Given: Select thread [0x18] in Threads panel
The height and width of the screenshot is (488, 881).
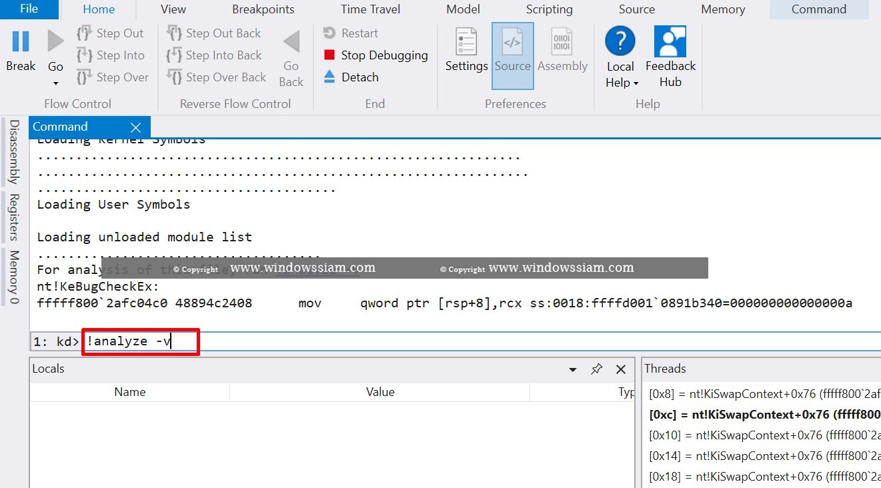Looking at the screenshot, I should point(764,477).
